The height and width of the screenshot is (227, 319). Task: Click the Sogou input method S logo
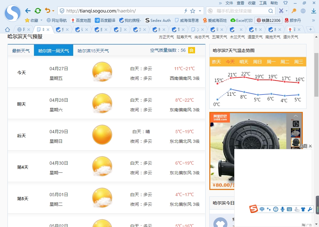pyautogui.click(x=254, y=209)
